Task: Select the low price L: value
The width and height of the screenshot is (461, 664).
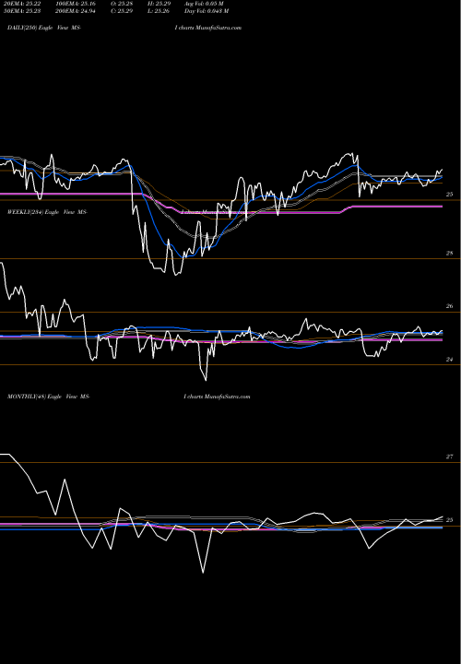Action: click(x=160, y=10)
